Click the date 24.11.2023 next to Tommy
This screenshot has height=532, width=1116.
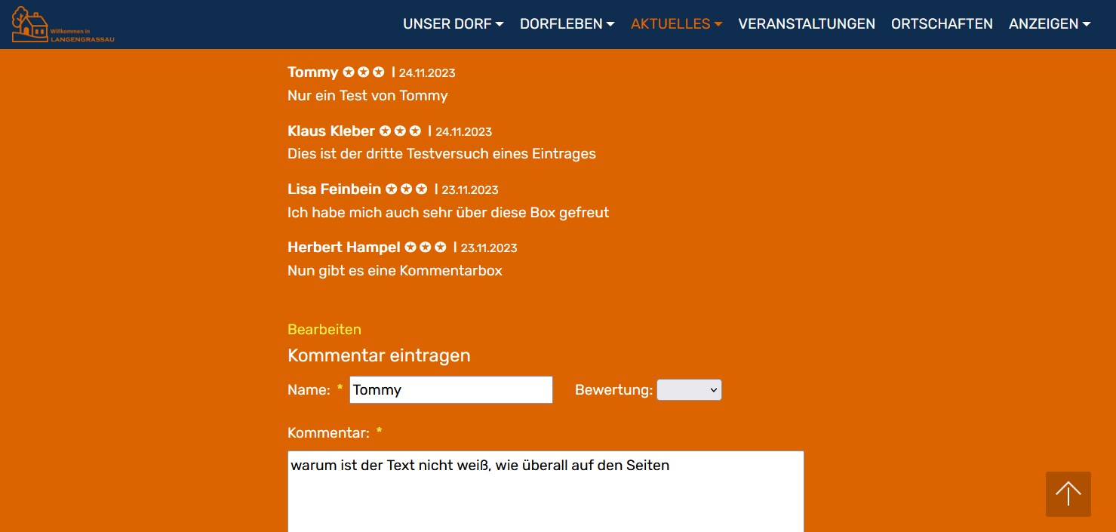(427, 73)
